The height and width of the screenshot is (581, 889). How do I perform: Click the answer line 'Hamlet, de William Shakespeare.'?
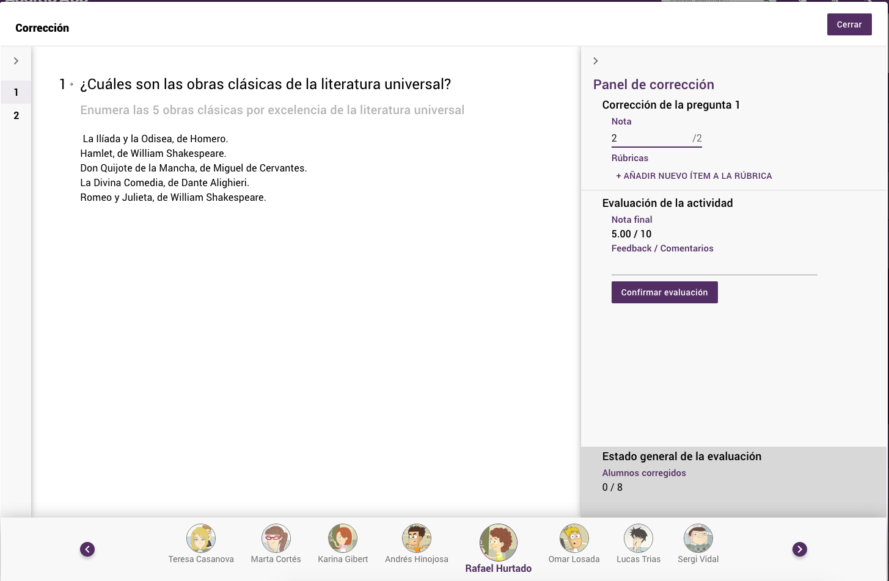click(153, 154)
